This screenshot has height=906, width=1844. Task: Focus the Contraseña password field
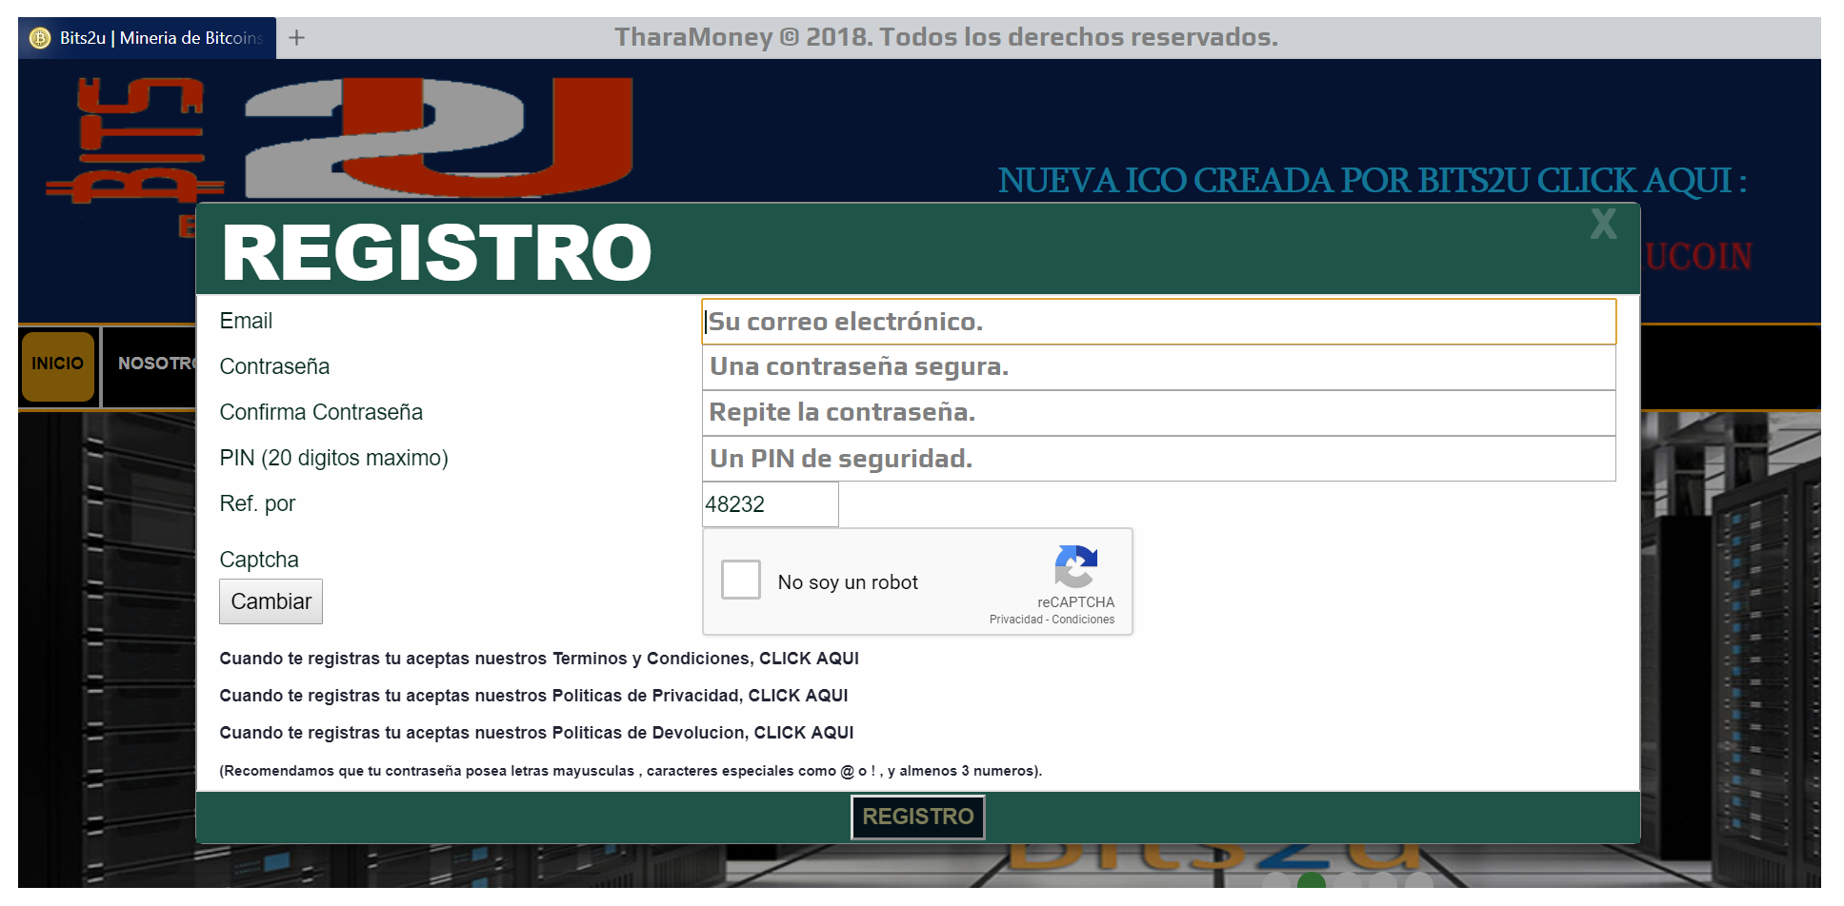click(1158, 367)
